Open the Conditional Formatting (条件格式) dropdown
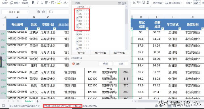This screenshot has height=109, width=204. (x=158, y=3)
